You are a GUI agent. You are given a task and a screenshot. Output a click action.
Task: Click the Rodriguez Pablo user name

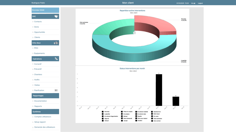tap(38, 3)
